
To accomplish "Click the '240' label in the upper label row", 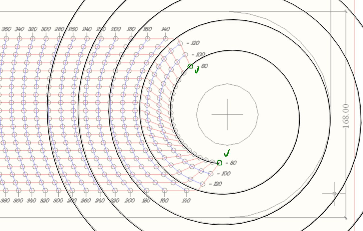I will click(87, 29).
